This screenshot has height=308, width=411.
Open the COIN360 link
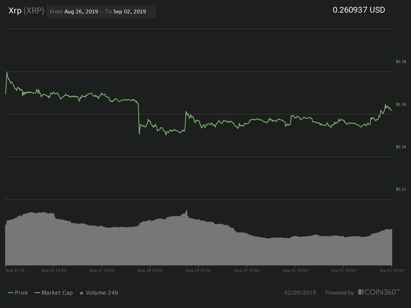pyautogui.click(x=379, y=292)
